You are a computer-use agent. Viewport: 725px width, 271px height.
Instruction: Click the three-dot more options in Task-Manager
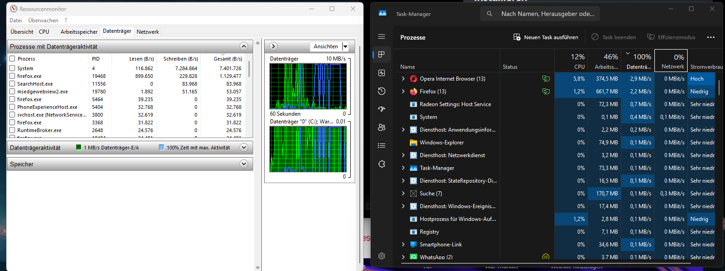tap(711, 37)
